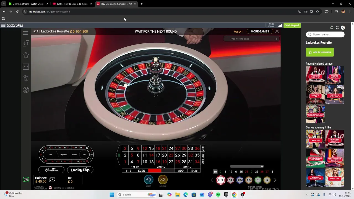
Task: Select the 1 chip
Action: pos(258,180)
